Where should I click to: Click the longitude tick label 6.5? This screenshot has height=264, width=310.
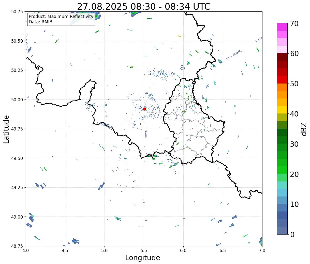pos(223,250)
